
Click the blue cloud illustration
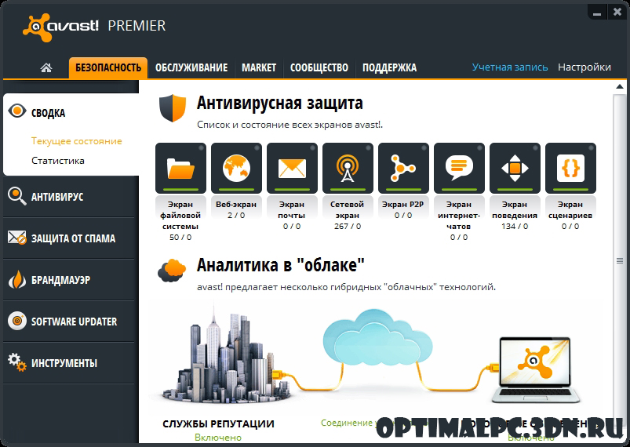377,336
